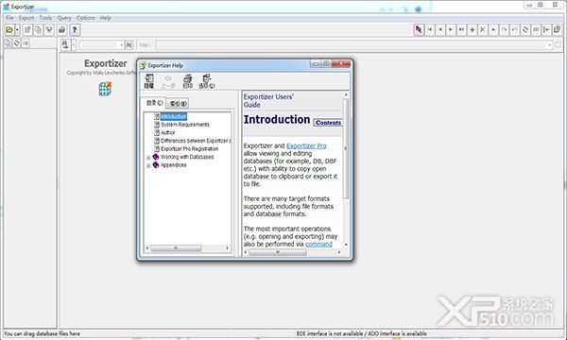The height and width of the screenshot is (340, 567).
Task: Select Working with Databases book item
Action: pos(187,157)
